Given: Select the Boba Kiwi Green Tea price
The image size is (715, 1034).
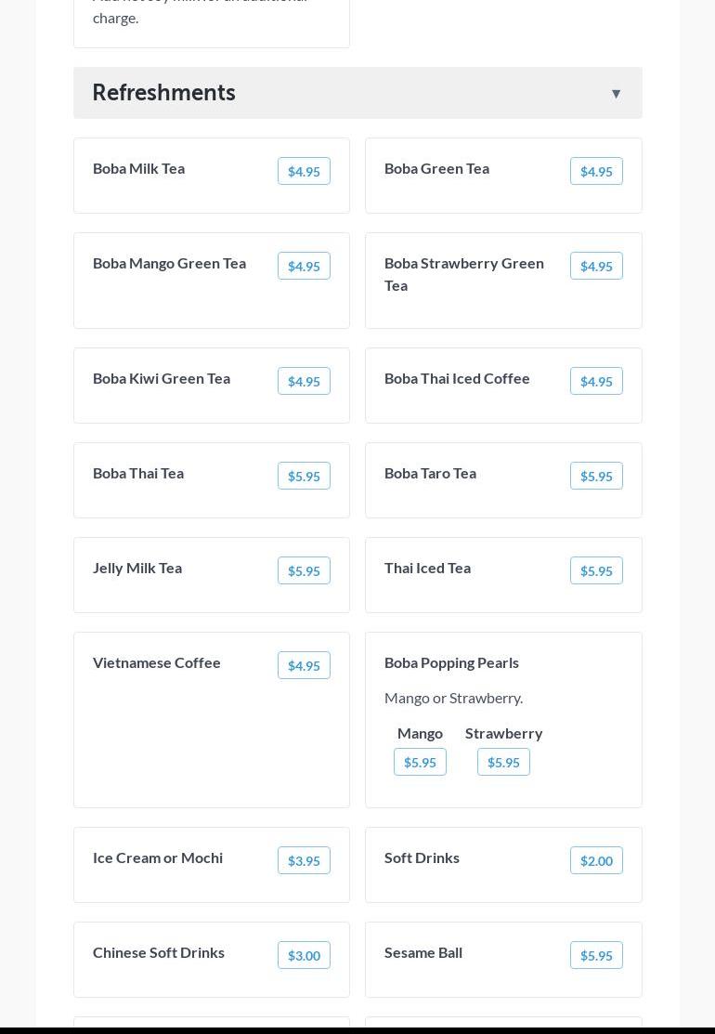Looking at the screenshot, I should 304,382.
